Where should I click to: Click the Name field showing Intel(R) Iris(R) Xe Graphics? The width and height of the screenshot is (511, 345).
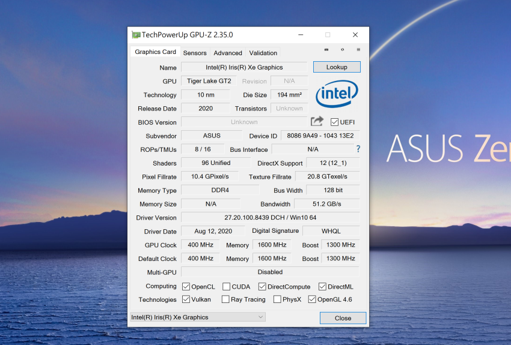click(244, 67)
